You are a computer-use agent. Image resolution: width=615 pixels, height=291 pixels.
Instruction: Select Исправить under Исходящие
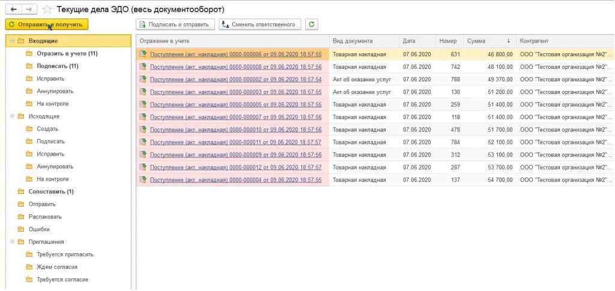coord(50,154)
